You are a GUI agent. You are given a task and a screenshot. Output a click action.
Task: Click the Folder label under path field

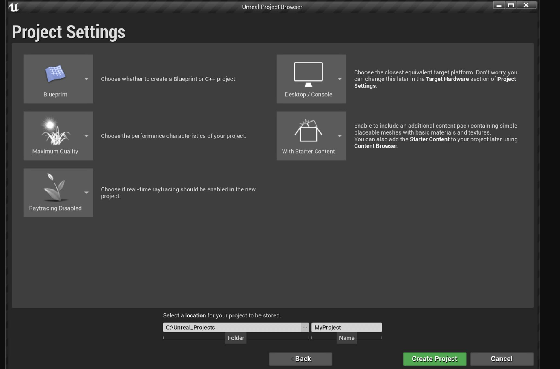pos(236,338)
